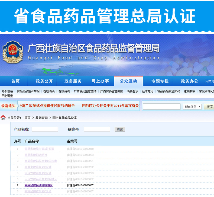Click 数据查询 in the breadcrumb
214x197 pixels.
41,118
